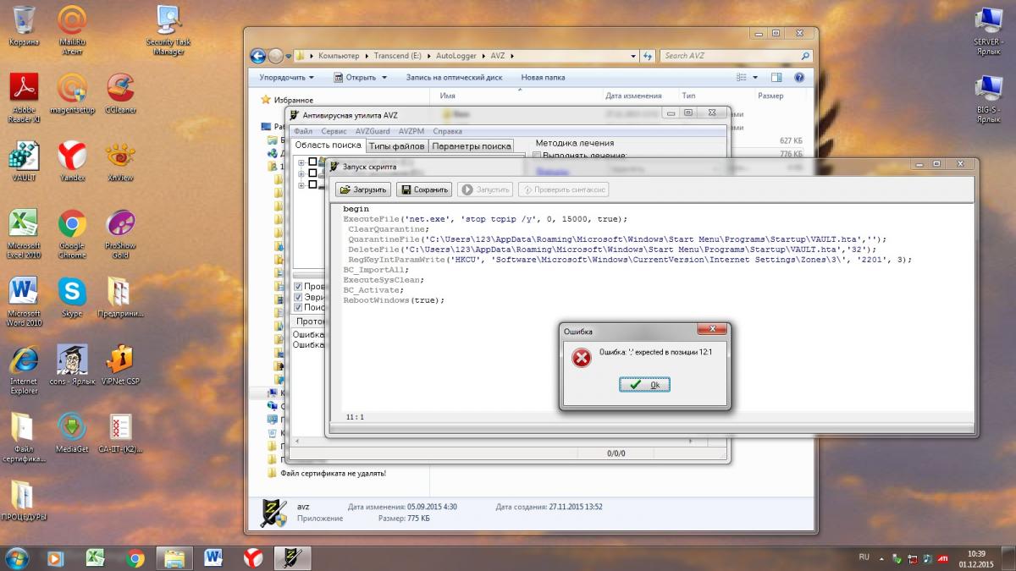Click the Windows Start button

coord(17,558)
